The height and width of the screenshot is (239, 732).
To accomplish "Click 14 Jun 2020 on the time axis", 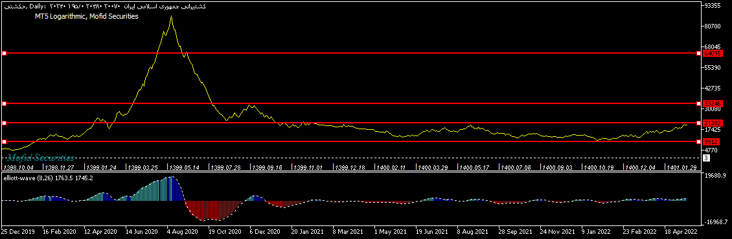I will pyautogui.click(x=142, y=231).
